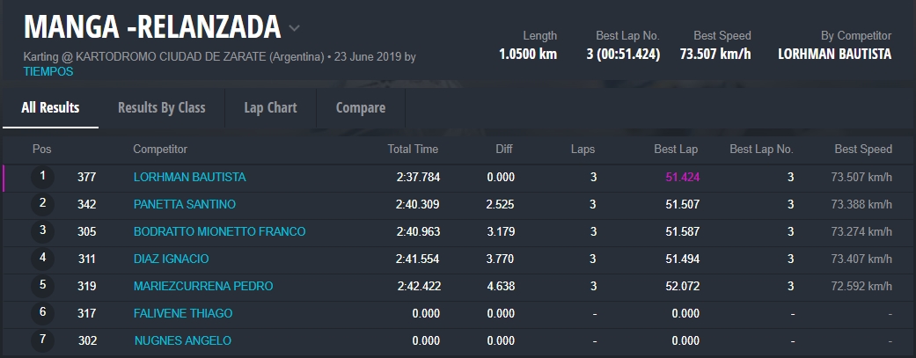The image size is (916, 358).
Task: Click position 4 circle badge
Action: (42, 259)
